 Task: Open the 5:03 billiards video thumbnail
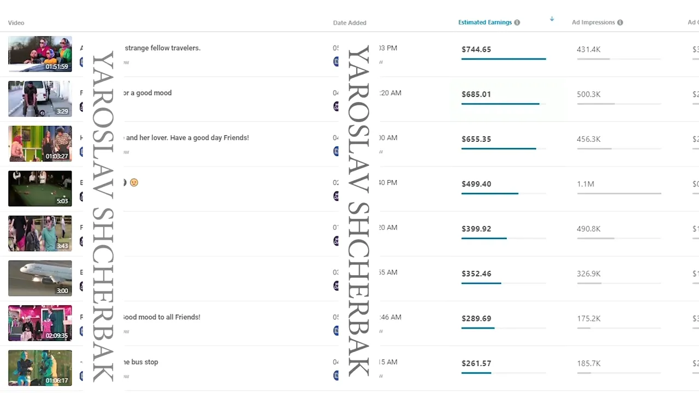pyautogui.click(x=40, y=188)
